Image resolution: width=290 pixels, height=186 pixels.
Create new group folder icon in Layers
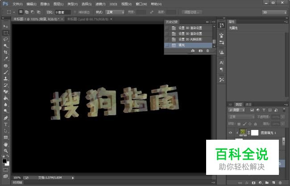267,183
